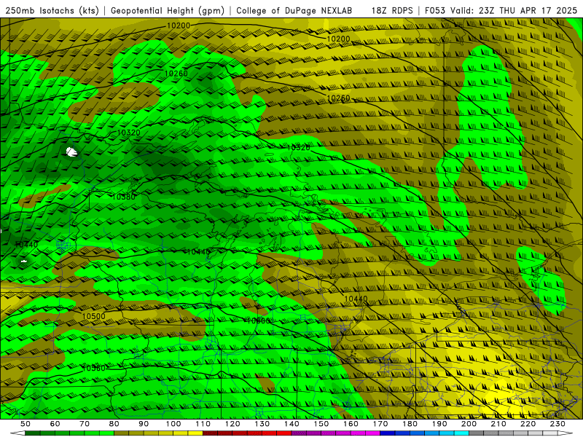The image size is (583, 437).
Task: Click the 150 value on the color scale
Action: coord(321,424)
